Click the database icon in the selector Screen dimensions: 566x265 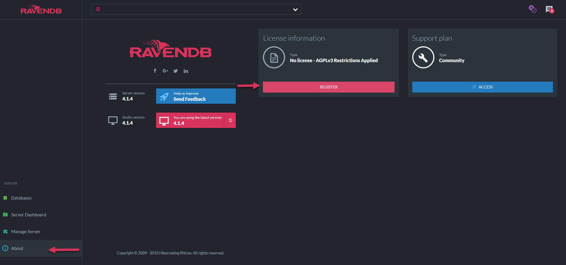point(98,9)
